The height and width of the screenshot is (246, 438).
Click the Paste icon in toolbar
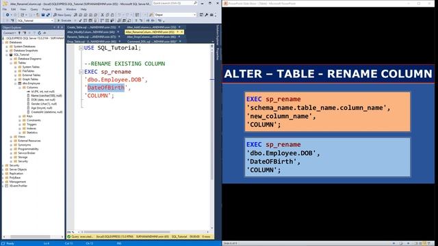click(x=112, y=15)
